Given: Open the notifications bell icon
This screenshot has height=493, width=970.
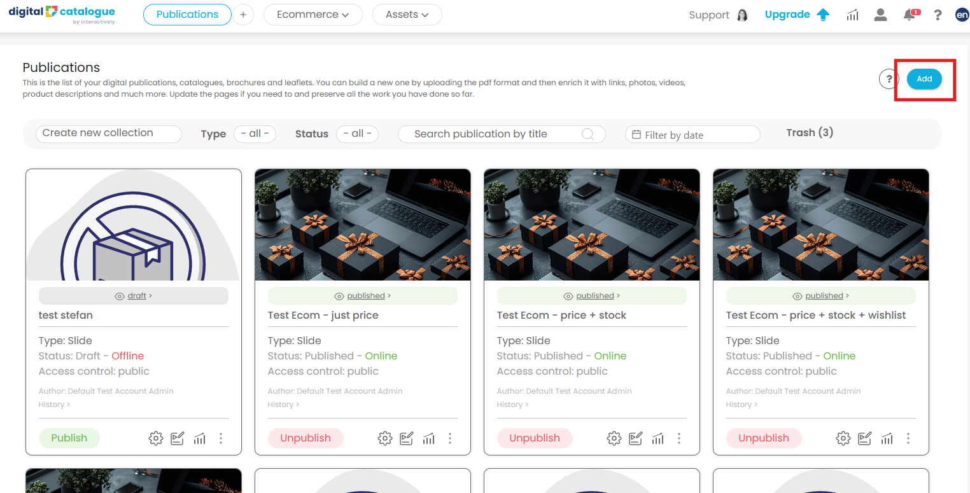Looking at the screenshot, I should 910,15.
